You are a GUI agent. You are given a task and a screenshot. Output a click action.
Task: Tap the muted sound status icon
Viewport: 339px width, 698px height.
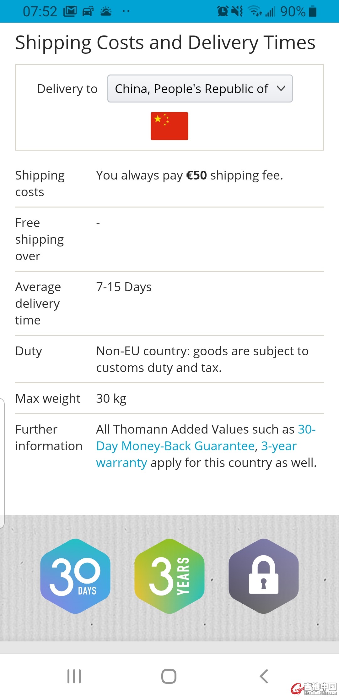pos(237,11)
